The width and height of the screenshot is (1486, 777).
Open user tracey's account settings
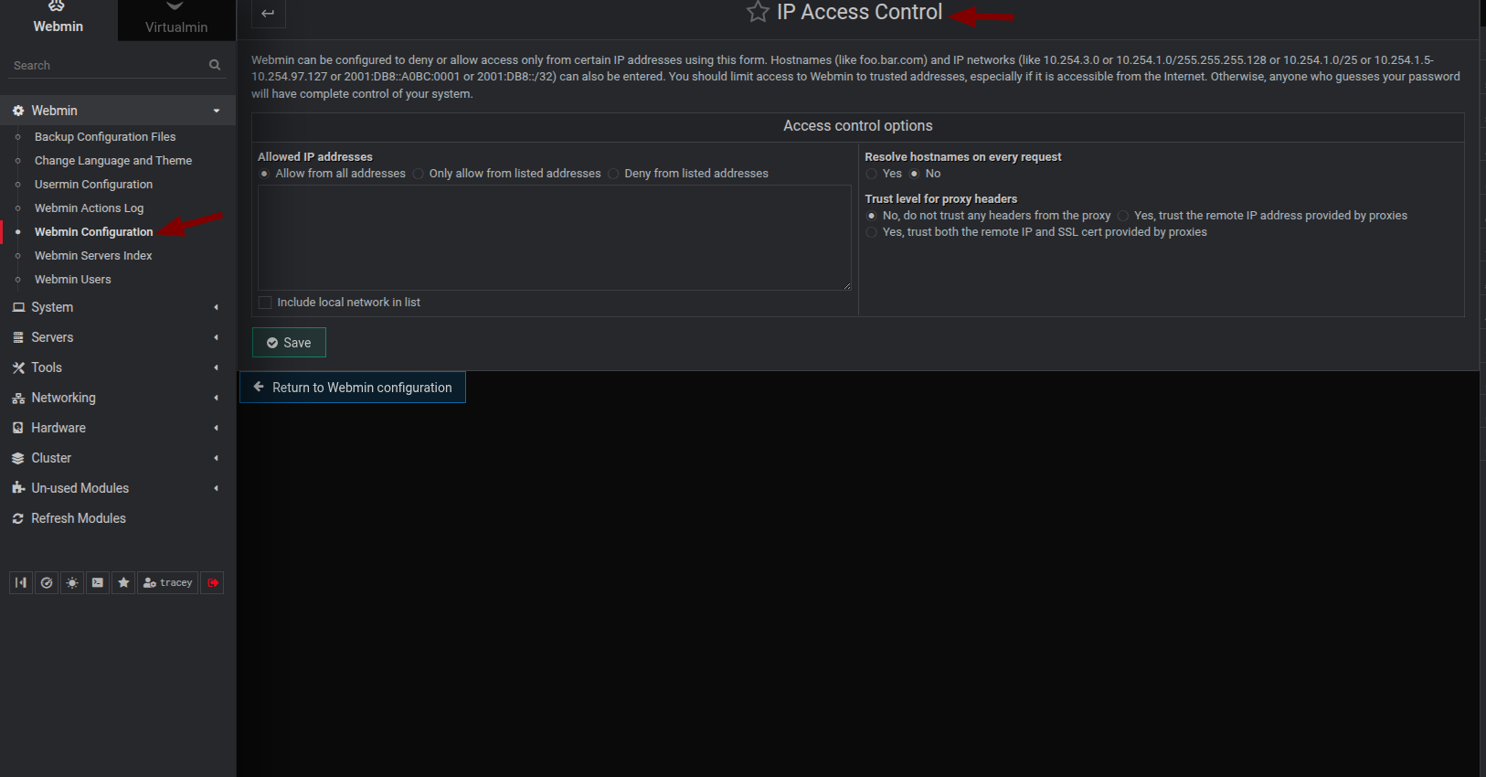coord(168,582)
